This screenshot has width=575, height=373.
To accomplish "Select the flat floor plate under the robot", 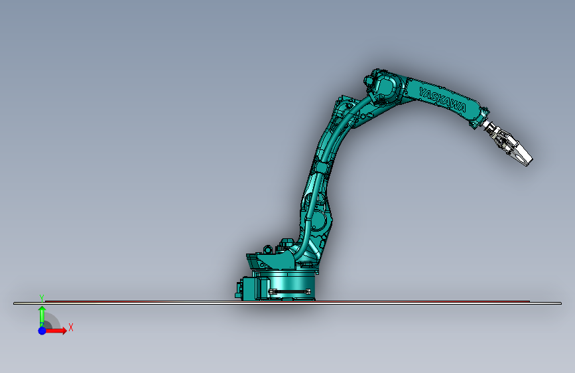I will [x=287, y=303].
